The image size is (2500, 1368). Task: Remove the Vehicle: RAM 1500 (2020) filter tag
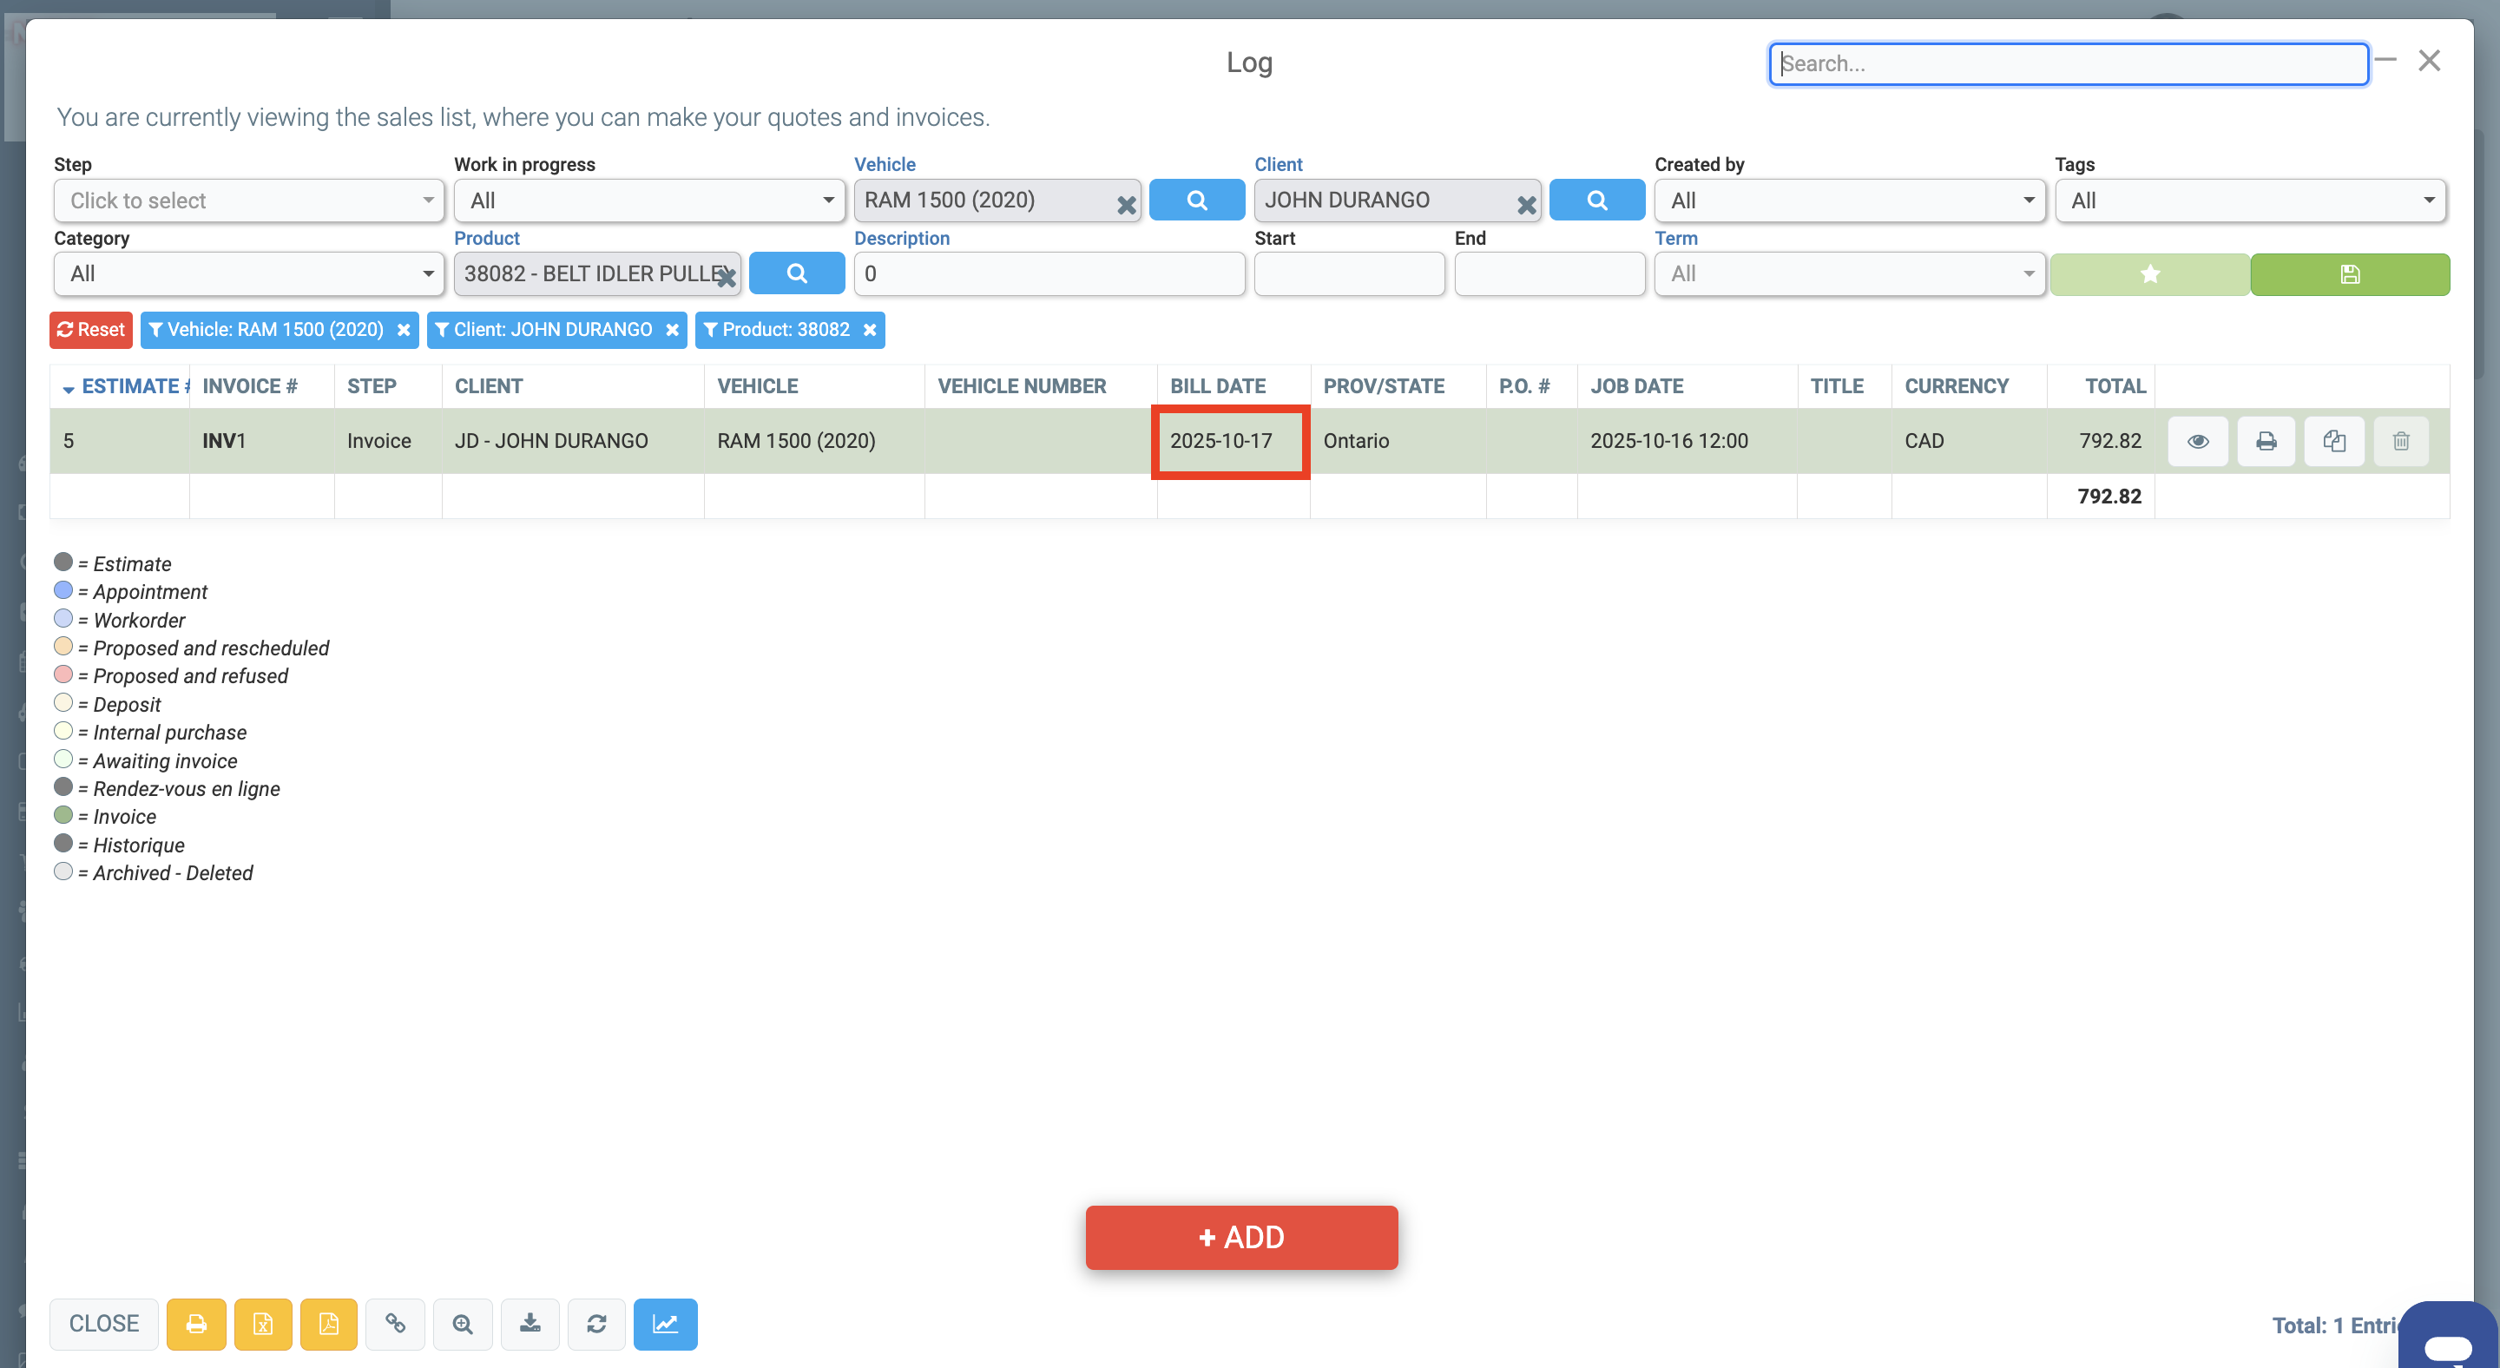(404, 330)
